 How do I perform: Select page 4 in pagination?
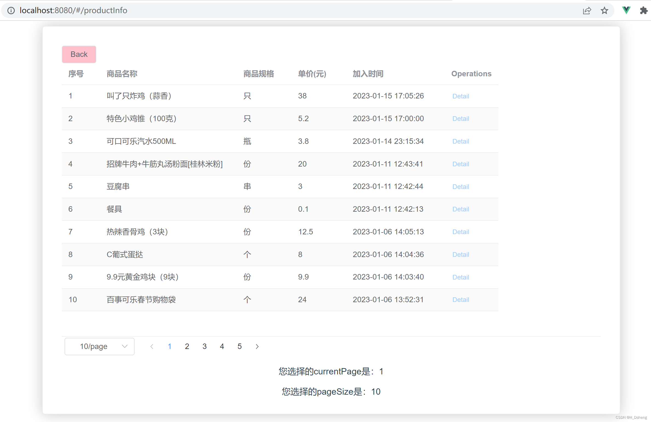click(222, 347)
